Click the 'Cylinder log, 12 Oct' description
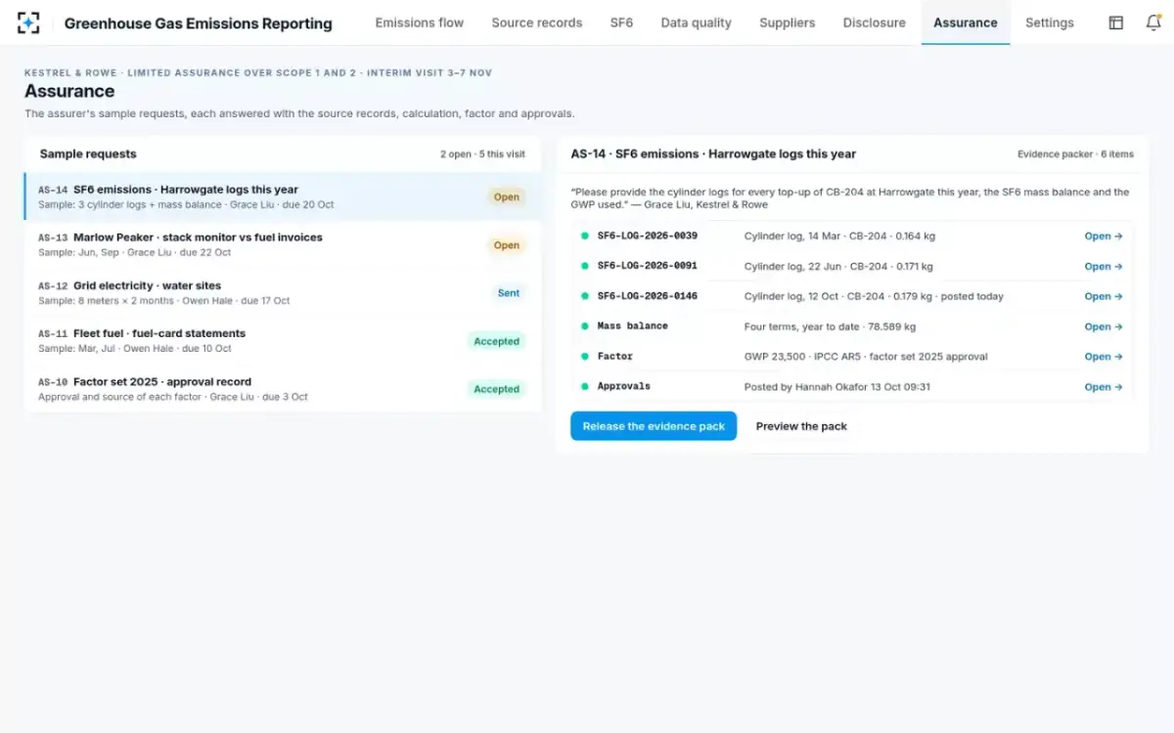The image size is (1174, 733). tap(874, 296)
